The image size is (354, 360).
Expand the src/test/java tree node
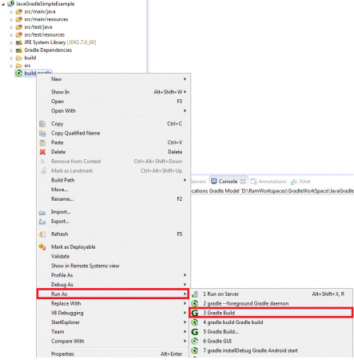(x=11, y=27)
